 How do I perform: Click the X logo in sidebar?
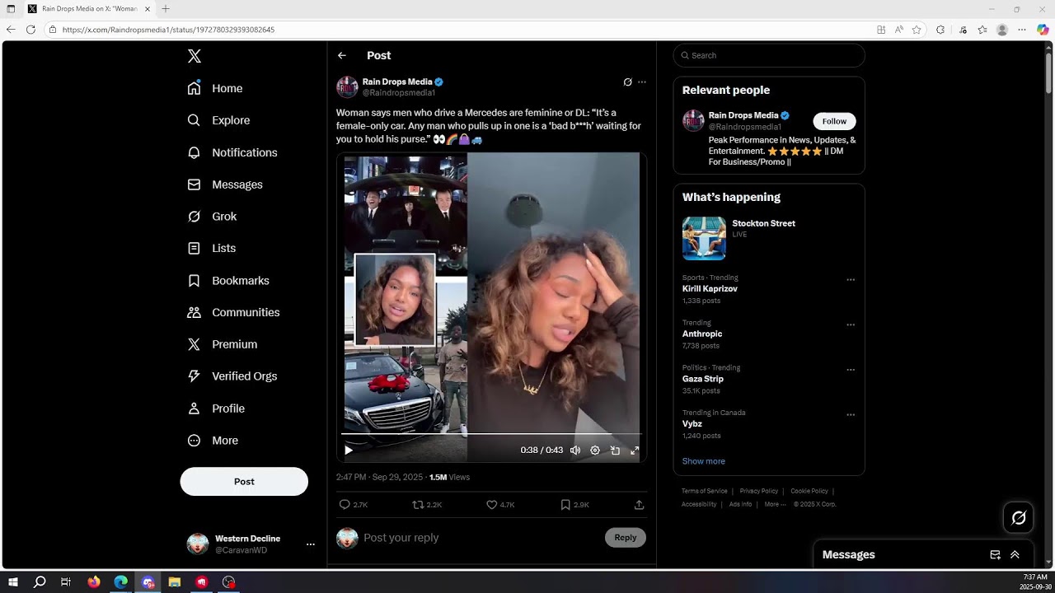coord(194,56)
